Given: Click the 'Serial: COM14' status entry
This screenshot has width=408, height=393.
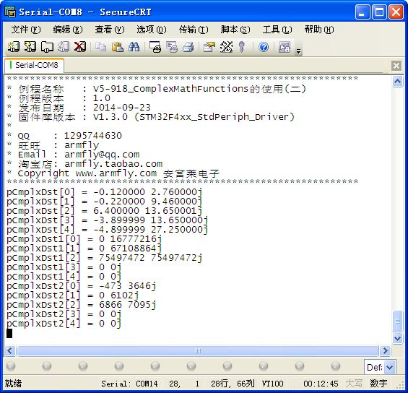Looking at the screenshot, I should click(x=129, y=384).
